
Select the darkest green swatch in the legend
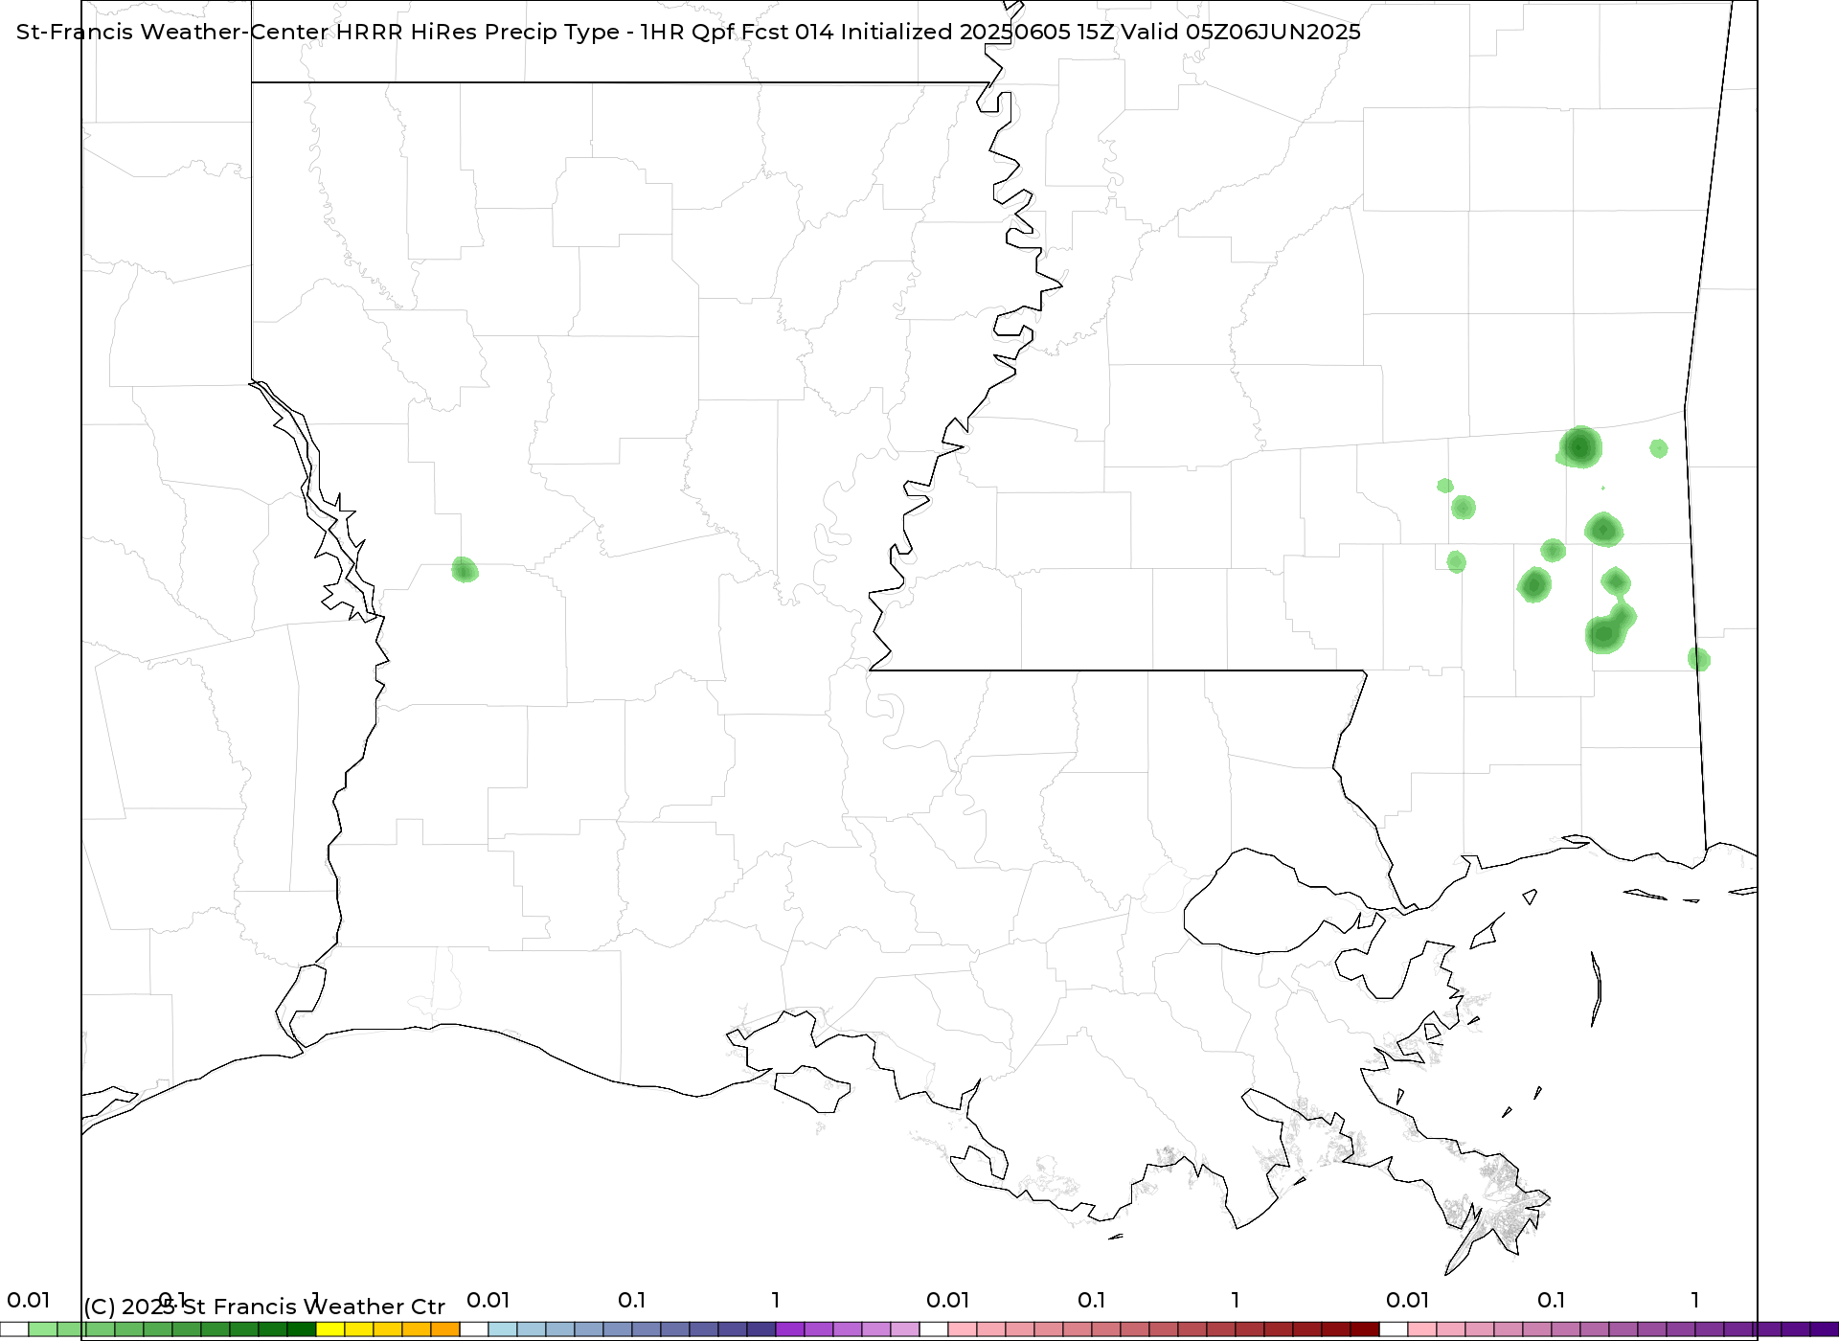coord(302,1330)
